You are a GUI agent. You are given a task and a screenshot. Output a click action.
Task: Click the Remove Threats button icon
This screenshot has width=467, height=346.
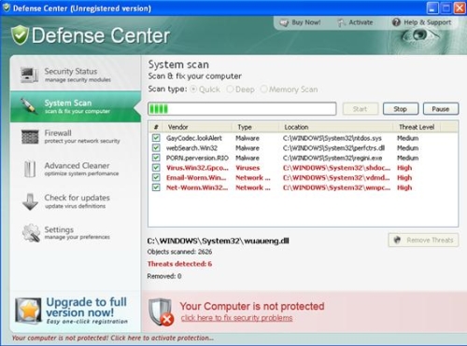tap(397, 240)
